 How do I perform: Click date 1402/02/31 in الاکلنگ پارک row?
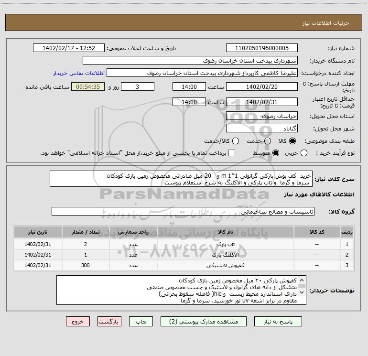tap(38, 255)
